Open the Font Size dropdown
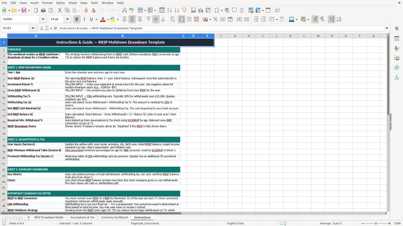 tap(67, 19)
